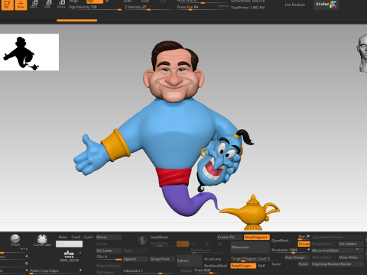Image resolution: width=367 pixels, height=275 pixels.
Task: Click the Cust2 button
Action: pyautogui.click(x=76, y=237)
